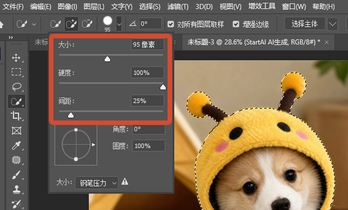The height and width of the screenshot is (210, 348).
Task: Open the brush options dropdown arrow
Action: [x=119, y=24]
